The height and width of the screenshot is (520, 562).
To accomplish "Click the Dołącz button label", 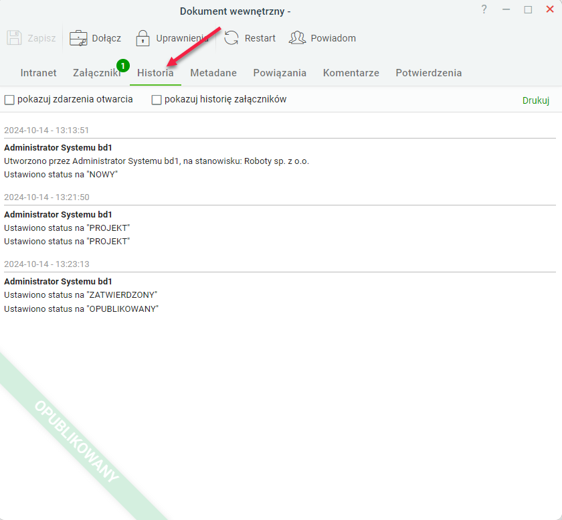I will [x=106, y=38].
